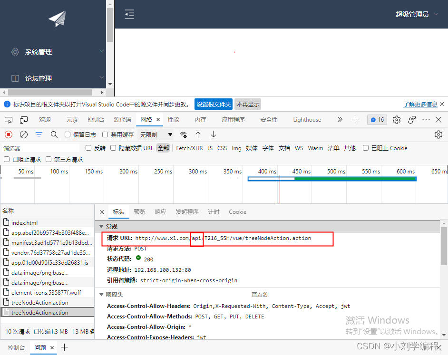The width and height of the screenshot is (448, 355).
Task: Click the 论坛管理 book icon
Action: pyautogui.click(x=15, y=78)
